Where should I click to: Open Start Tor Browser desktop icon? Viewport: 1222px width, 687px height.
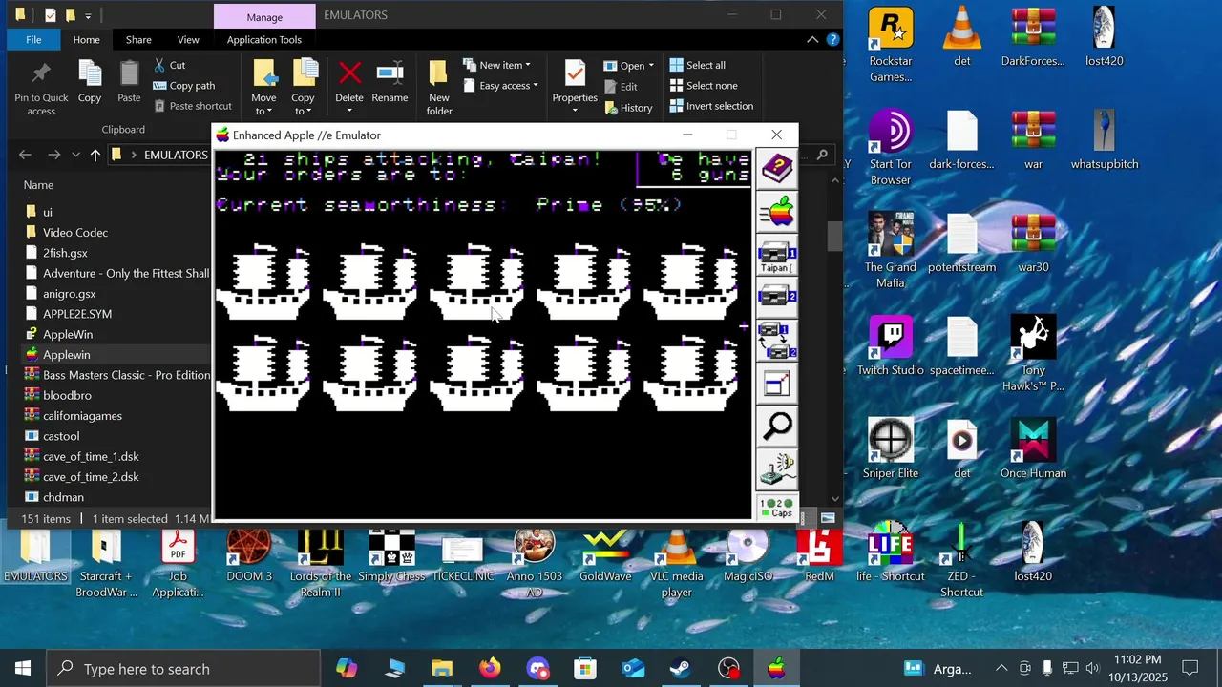click(x=891, y=148)
